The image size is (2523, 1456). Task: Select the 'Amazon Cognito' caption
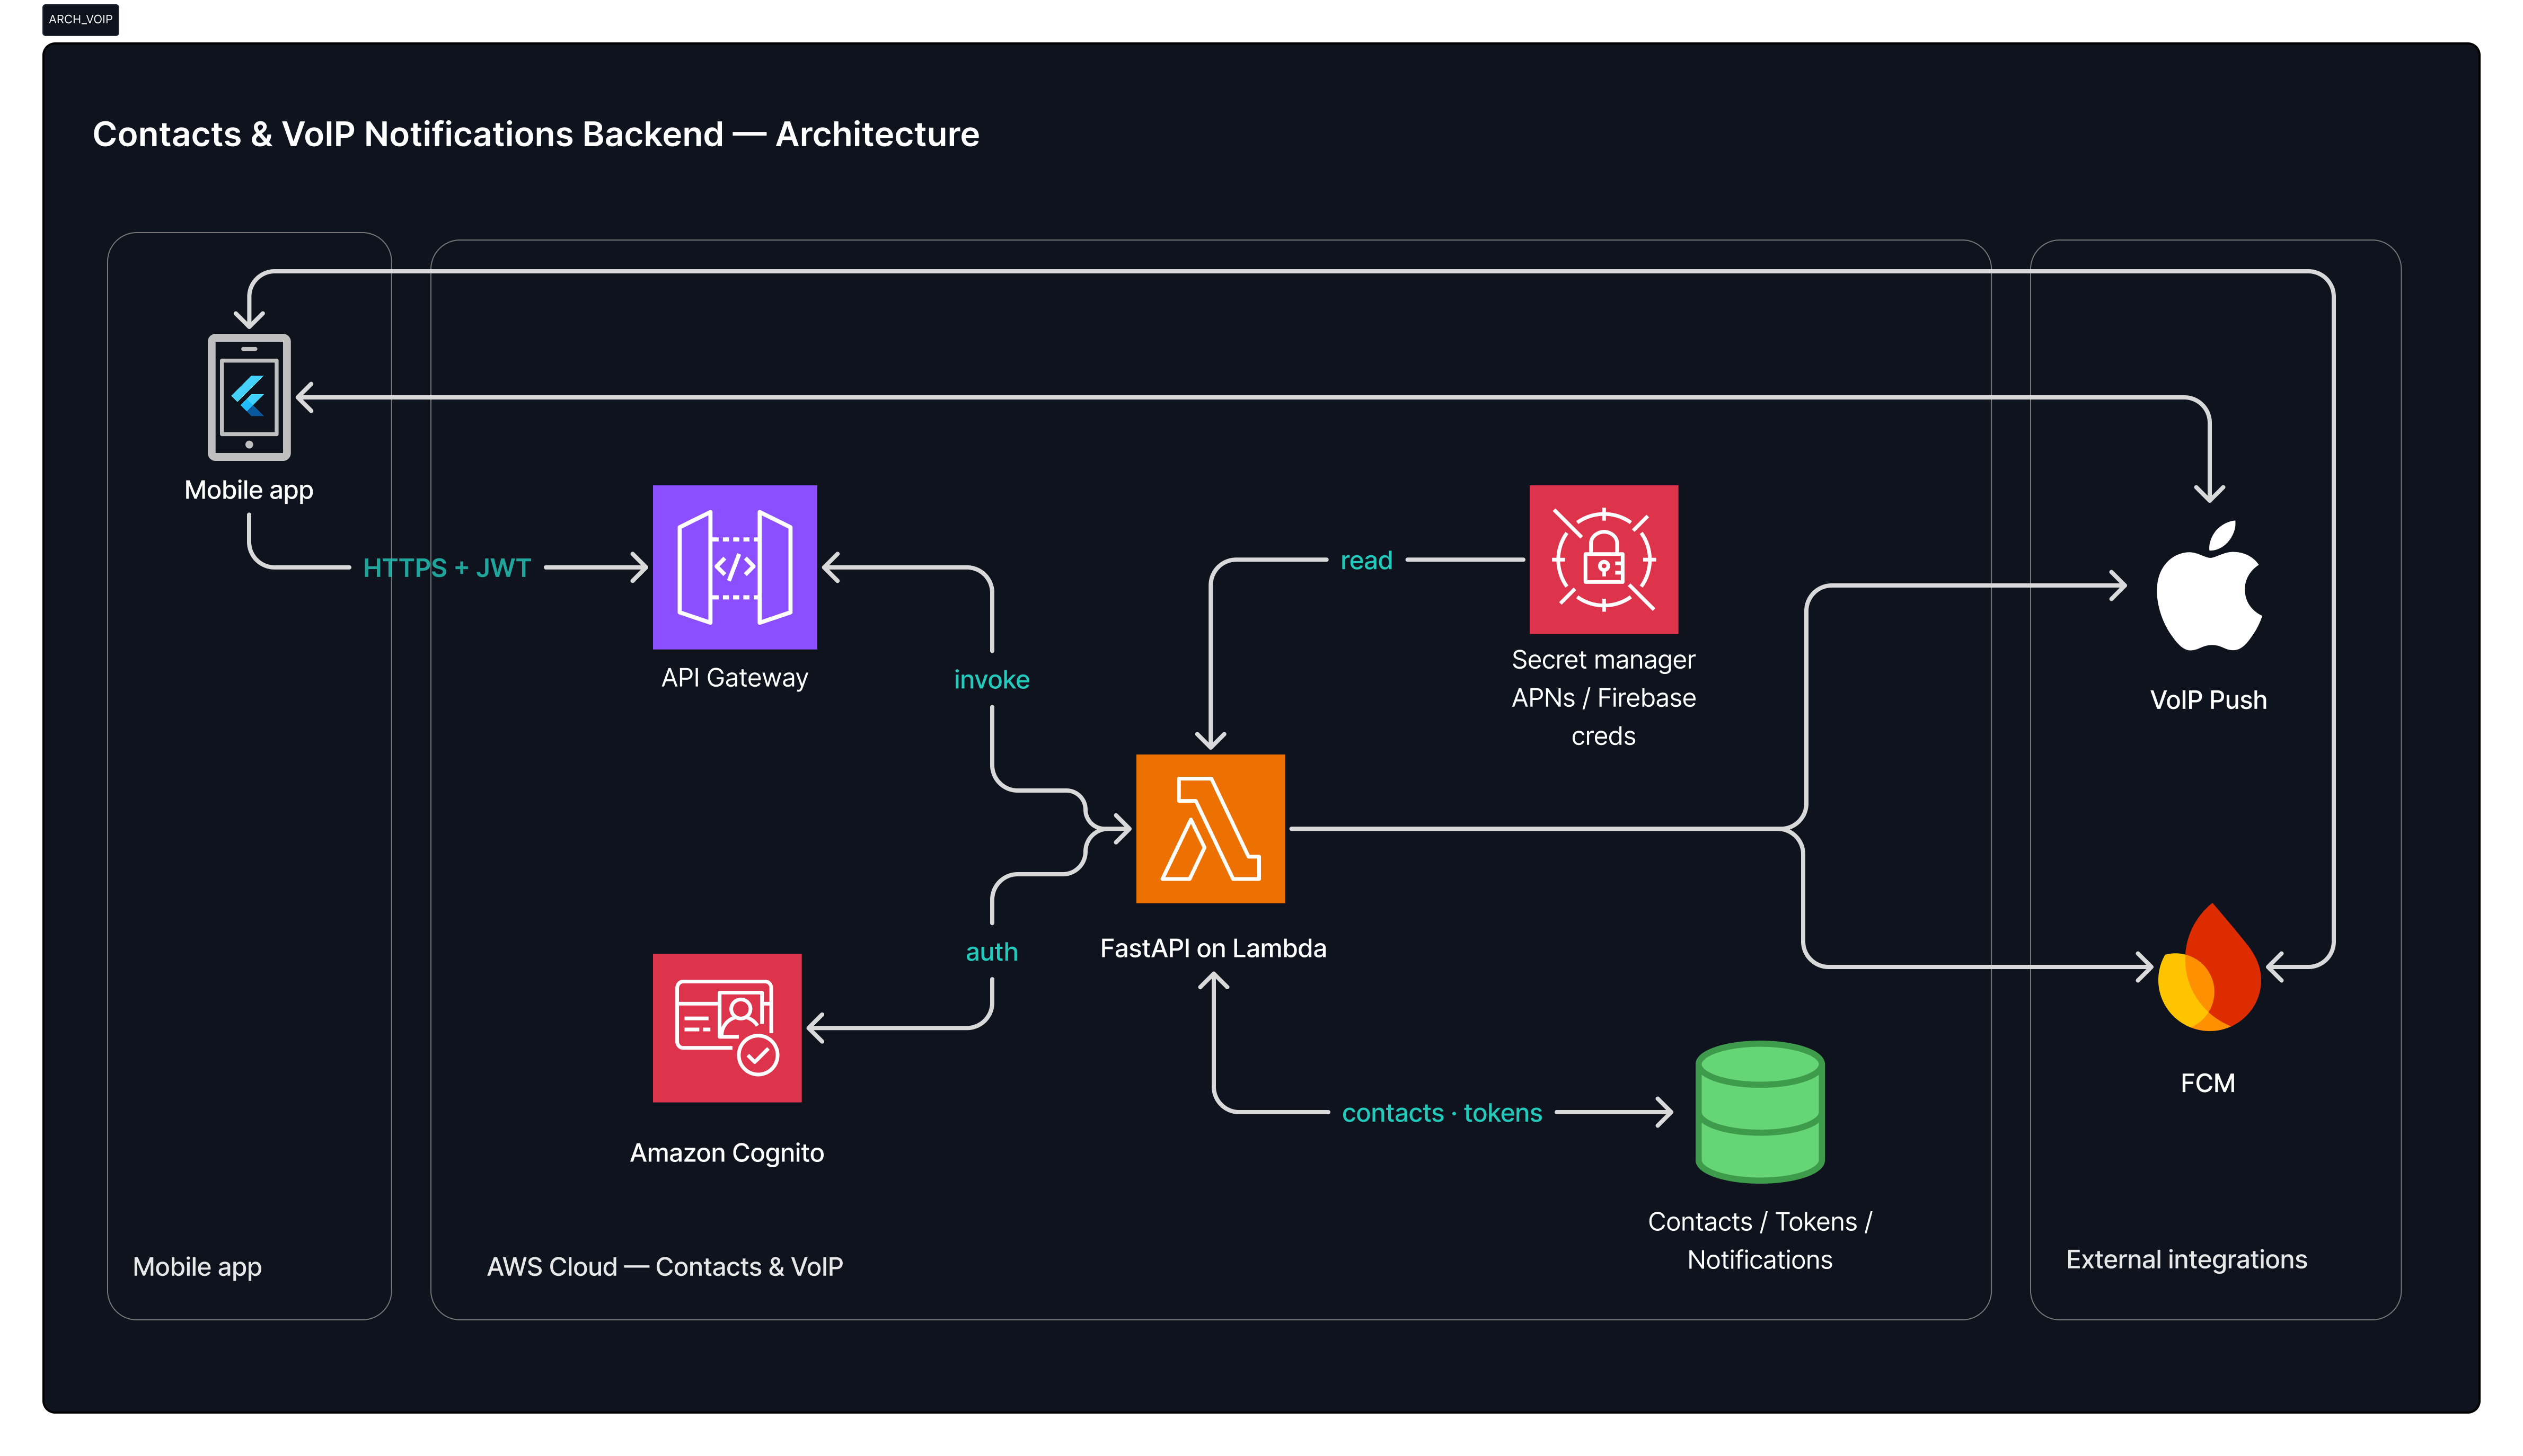click(727, 1153)
